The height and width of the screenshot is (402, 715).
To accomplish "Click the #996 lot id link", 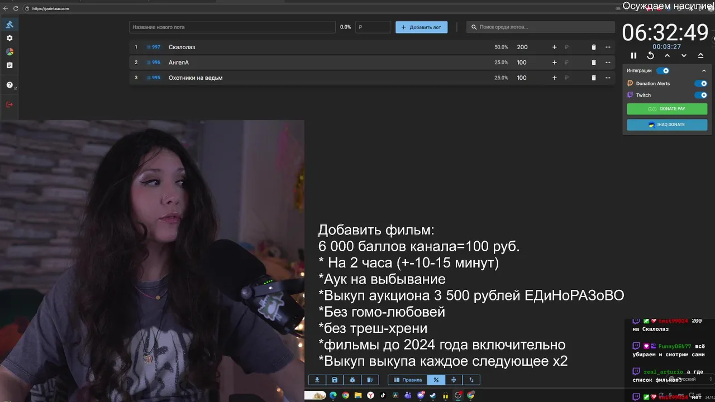I will click(154, 63).
